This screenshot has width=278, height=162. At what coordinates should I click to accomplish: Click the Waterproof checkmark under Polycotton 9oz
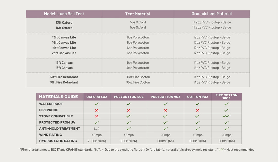point(166,104)
